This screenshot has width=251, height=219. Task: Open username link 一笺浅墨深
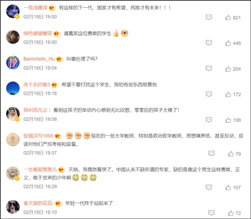pyautogui.click(x=35, y=8)
